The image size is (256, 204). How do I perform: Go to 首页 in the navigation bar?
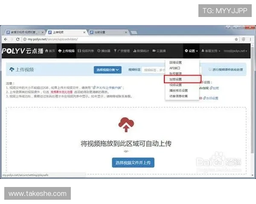[x=50, y=51]
